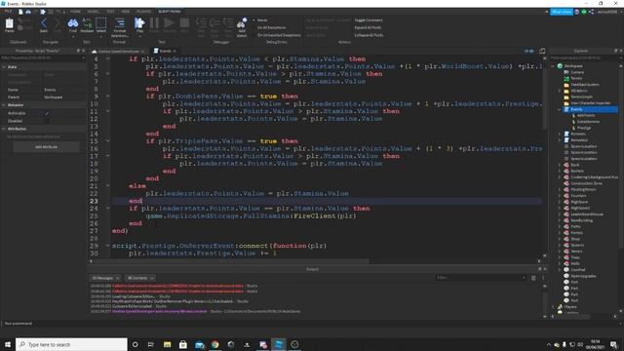Viewport: 624px width, 351px height.
Task: Open the Find binoculars tool
Action: pos(73,24)
